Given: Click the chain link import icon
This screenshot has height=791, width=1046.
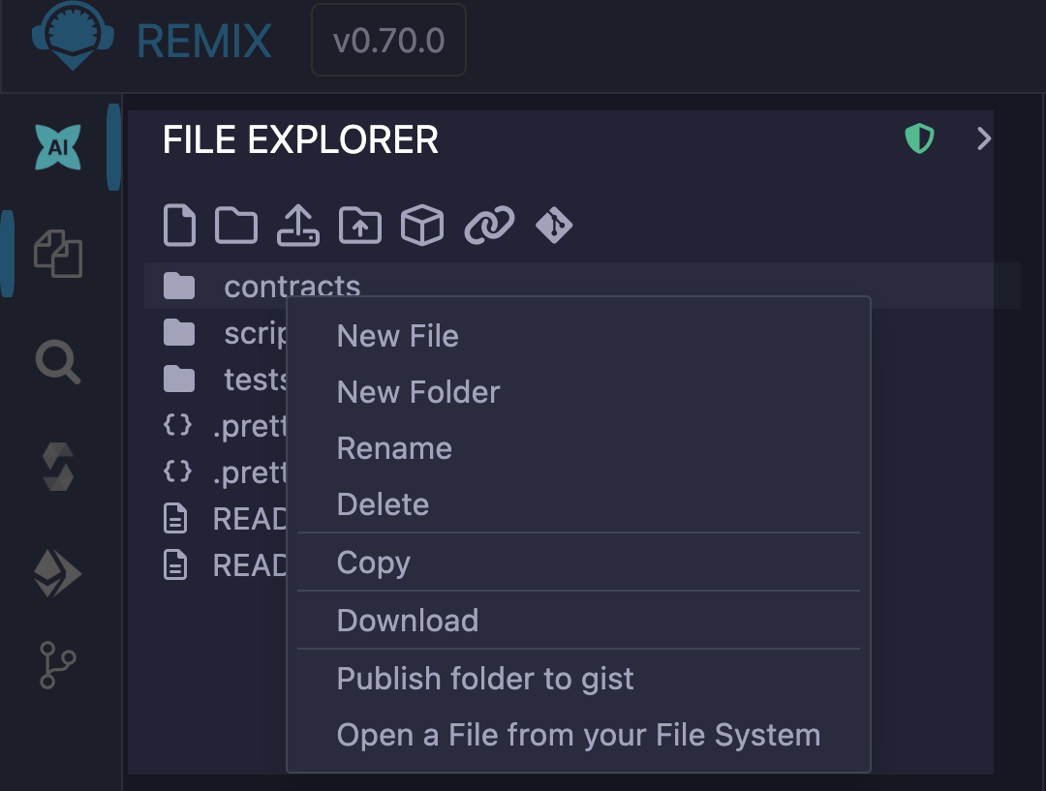Looking at the screenshot, I should 489,226.
